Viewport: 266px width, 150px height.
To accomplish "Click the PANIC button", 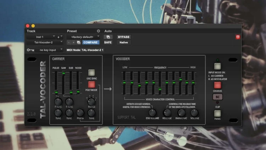I will 217,113.
